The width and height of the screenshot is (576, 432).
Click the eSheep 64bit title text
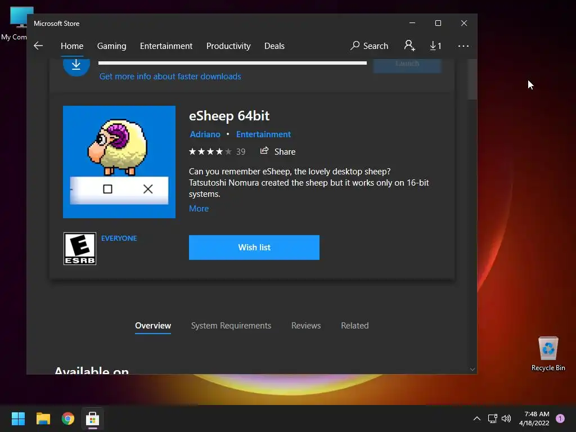pyautogui.click(x=229, y=116)
